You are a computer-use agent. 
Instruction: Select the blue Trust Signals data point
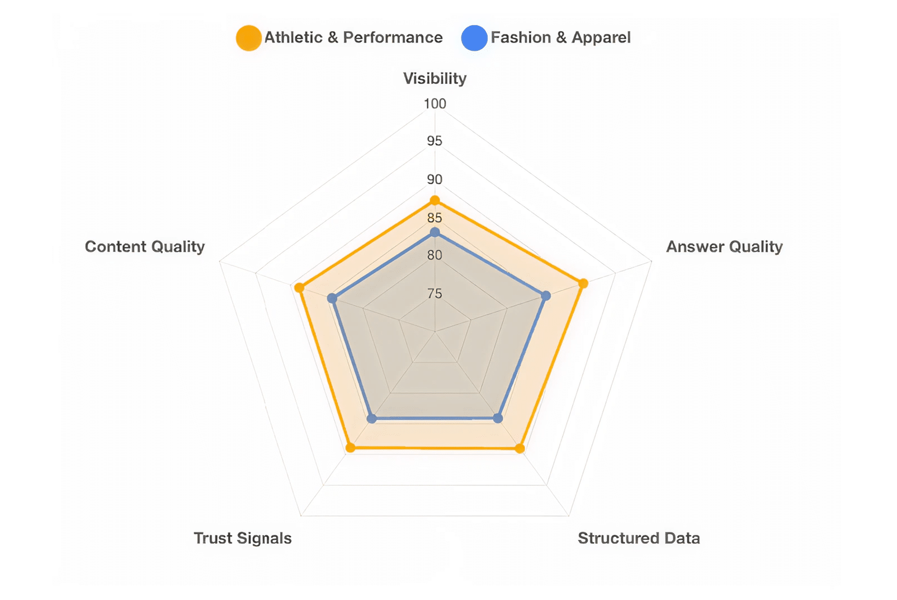click(371, 418)
